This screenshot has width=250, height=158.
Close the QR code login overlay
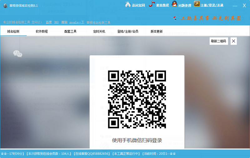coord(233,41)
